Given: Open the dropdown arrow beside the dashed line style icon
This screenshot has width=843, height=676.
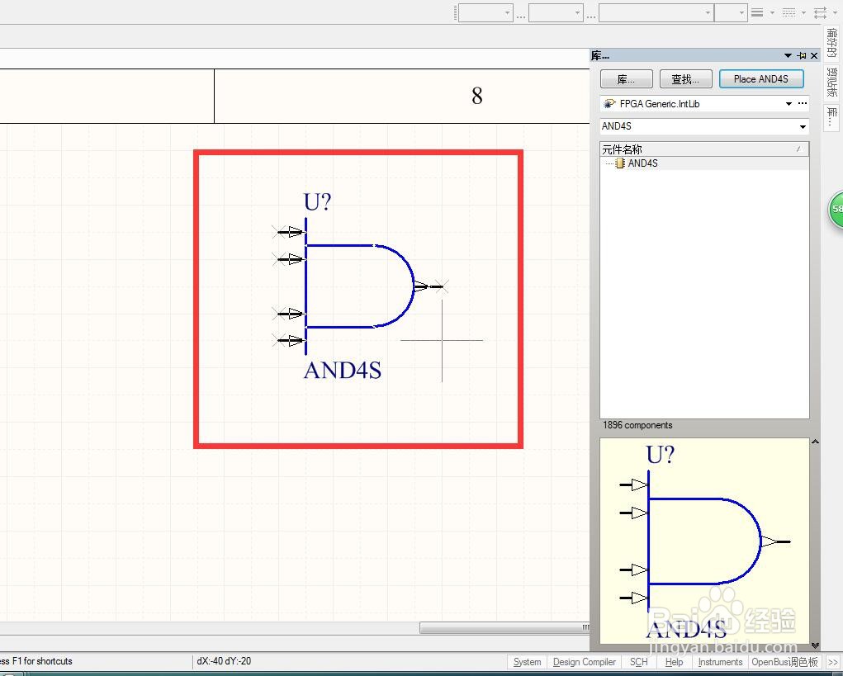Looking at the screenshot, I should pos(803,12).
